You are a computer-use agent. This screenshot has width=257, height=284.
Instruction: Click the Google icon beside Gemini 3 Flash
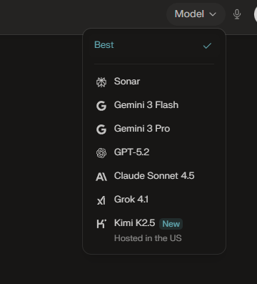click(101, 106)
